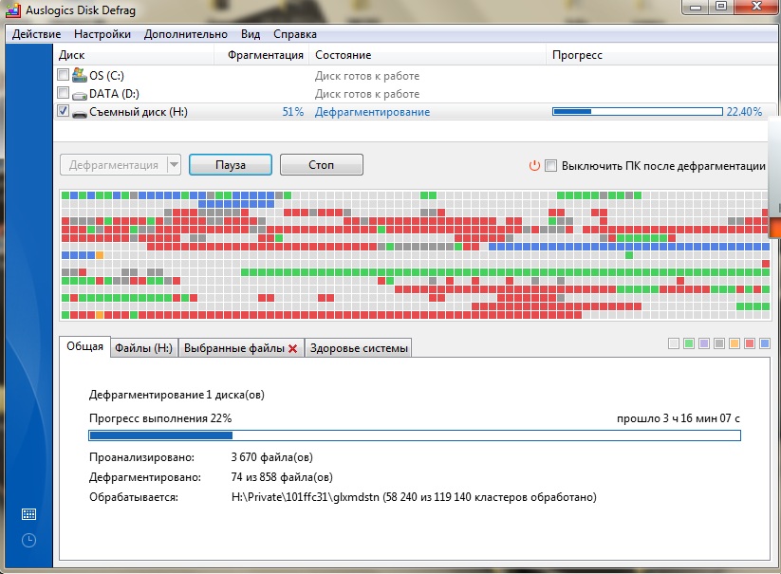The height and width of the screenshot is (574, 781).
Task: Open the scheduler clock icon in sidebar
Action: click(28, 540)
